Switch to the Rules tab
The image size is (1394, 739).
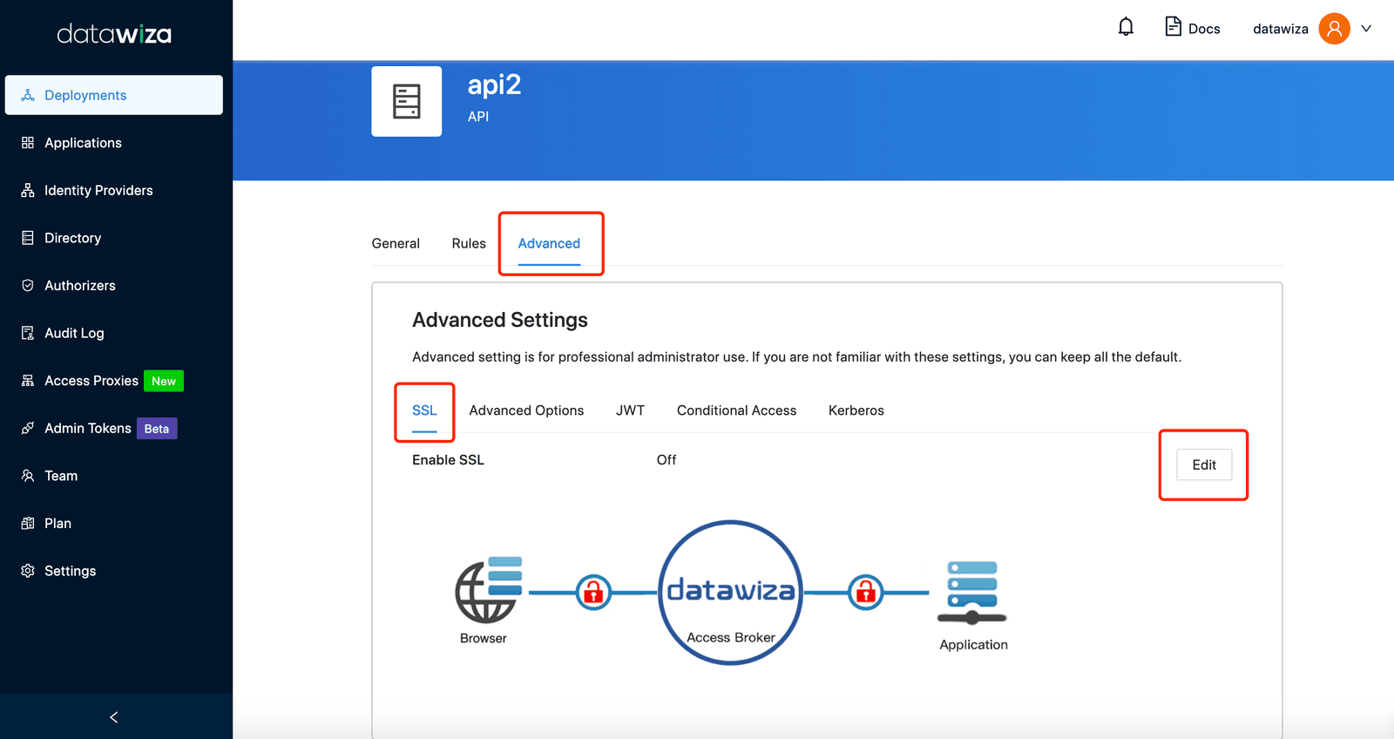point(469,243)
